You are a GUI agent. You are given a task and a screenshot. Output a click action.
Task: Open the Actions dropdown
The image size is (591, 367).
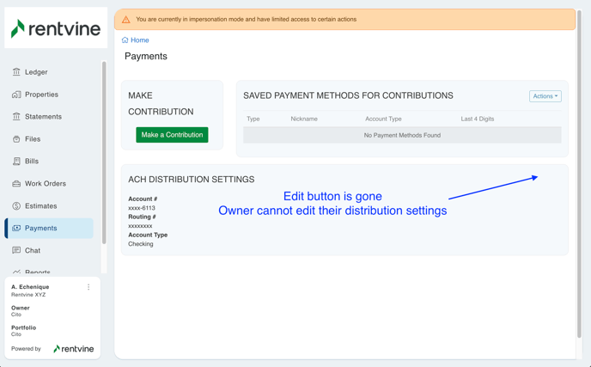click(x=545, y=96)
